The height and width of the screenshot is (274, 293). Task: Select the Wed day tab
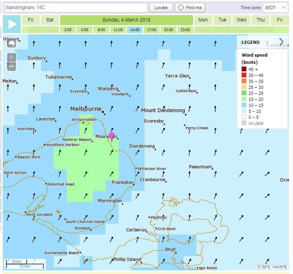click(241, 20)
